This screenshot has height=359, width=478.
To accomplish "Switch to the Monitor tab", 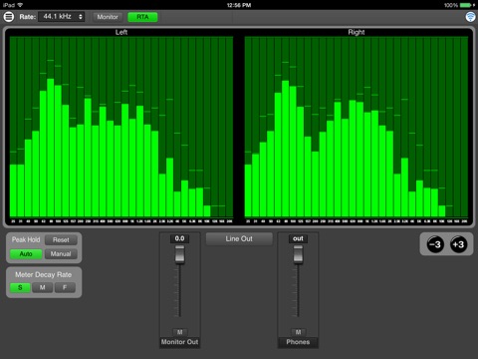I will coord(108,17).
